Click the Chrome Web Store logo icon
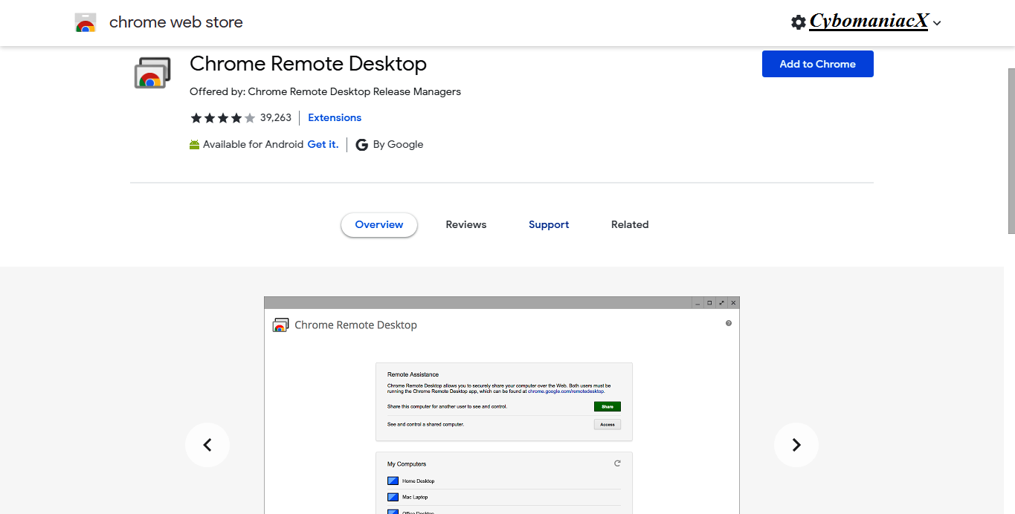The width and height of the screenshot is (1015, 514). pyautogui.click(x=86, y=23)
